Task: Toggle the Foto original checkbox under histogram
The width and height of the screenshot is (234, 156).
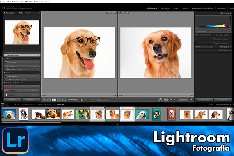Action: (197, 32)
